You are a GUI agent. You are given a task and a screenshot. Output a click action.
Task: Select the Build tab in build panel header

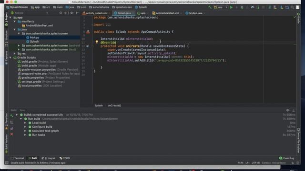tap(14, 110)
